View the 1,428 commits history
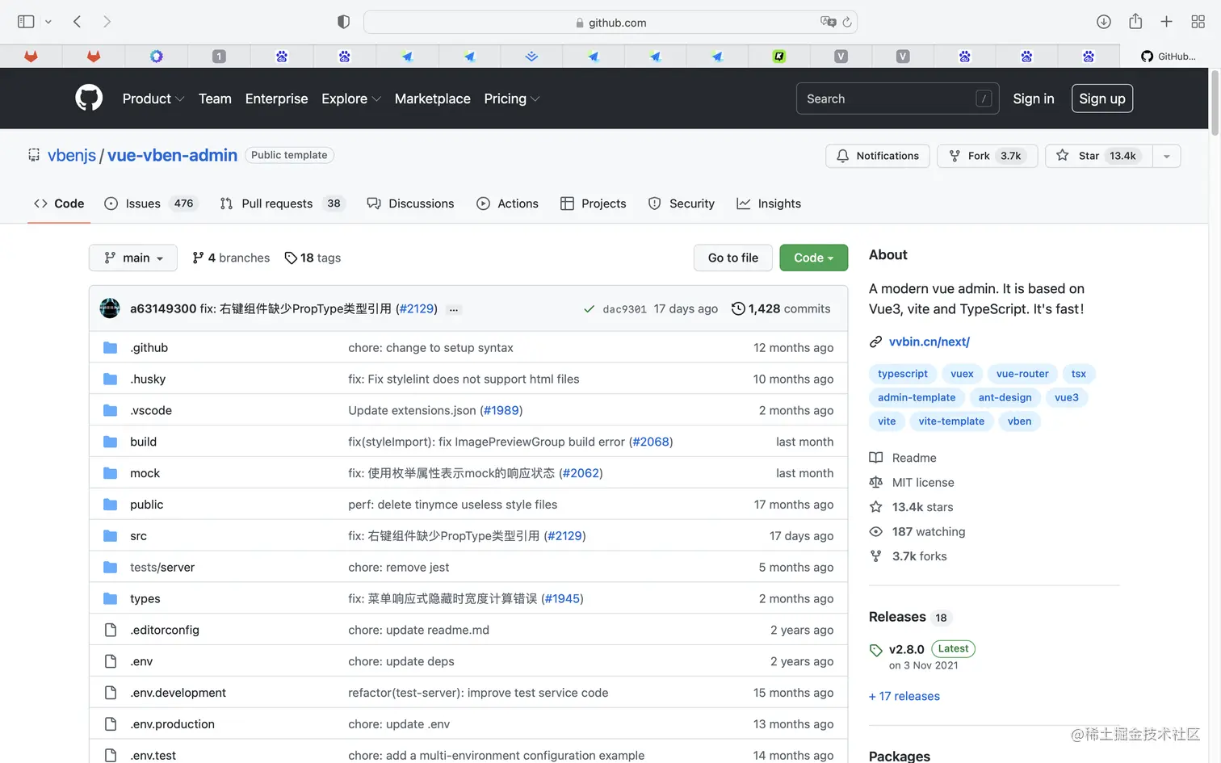This screenshot has width=1221, height=763. tap(781, 308)
